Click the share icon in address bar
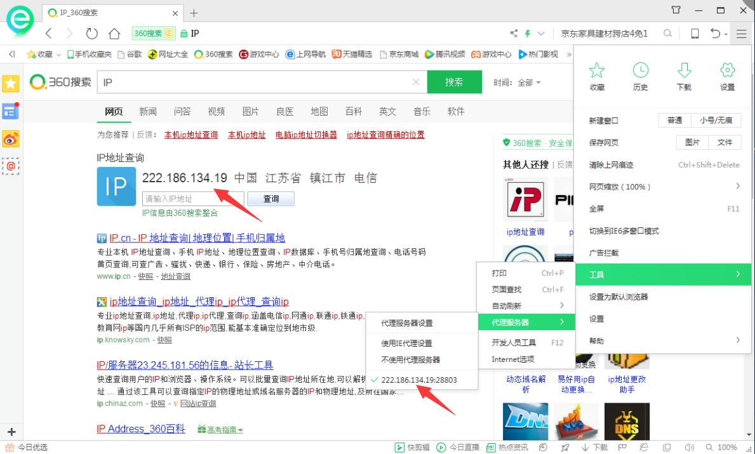 click(514, 33)
